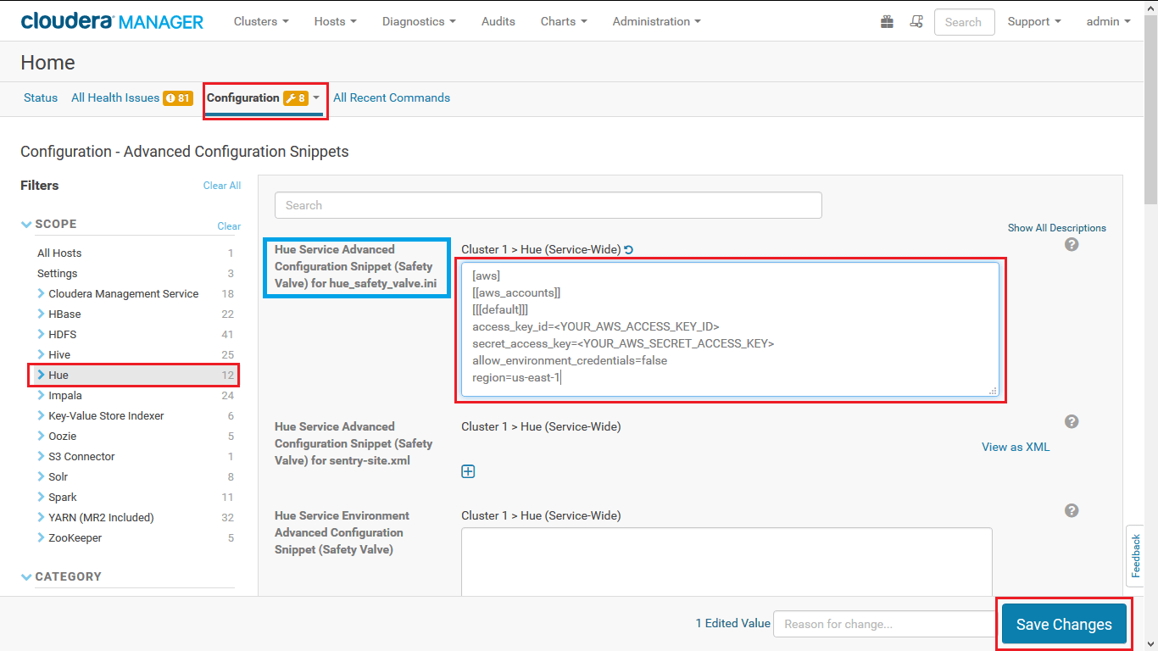
Task: Click Clear link next to SCOPE
Action: (229, 226)
